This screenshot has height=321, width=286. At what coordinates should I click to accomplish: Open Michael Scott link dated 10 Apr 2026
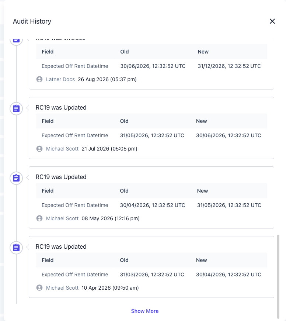[62, 288]
